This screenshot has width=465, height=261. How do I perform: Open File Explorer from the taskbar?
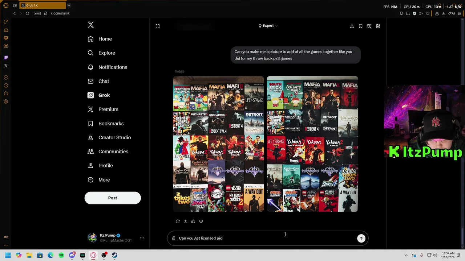pyautogui.click(x=29, y=255)
